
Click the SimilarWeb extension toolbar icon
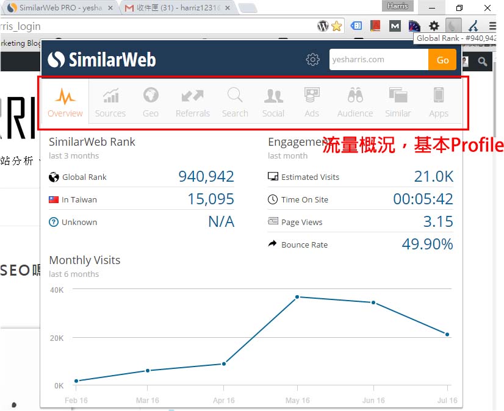(453, 26)
